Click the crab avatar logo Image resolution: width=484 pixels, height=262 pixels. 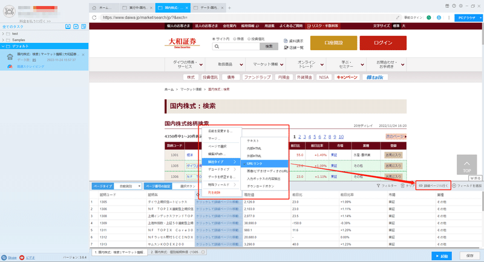(9, 11)
